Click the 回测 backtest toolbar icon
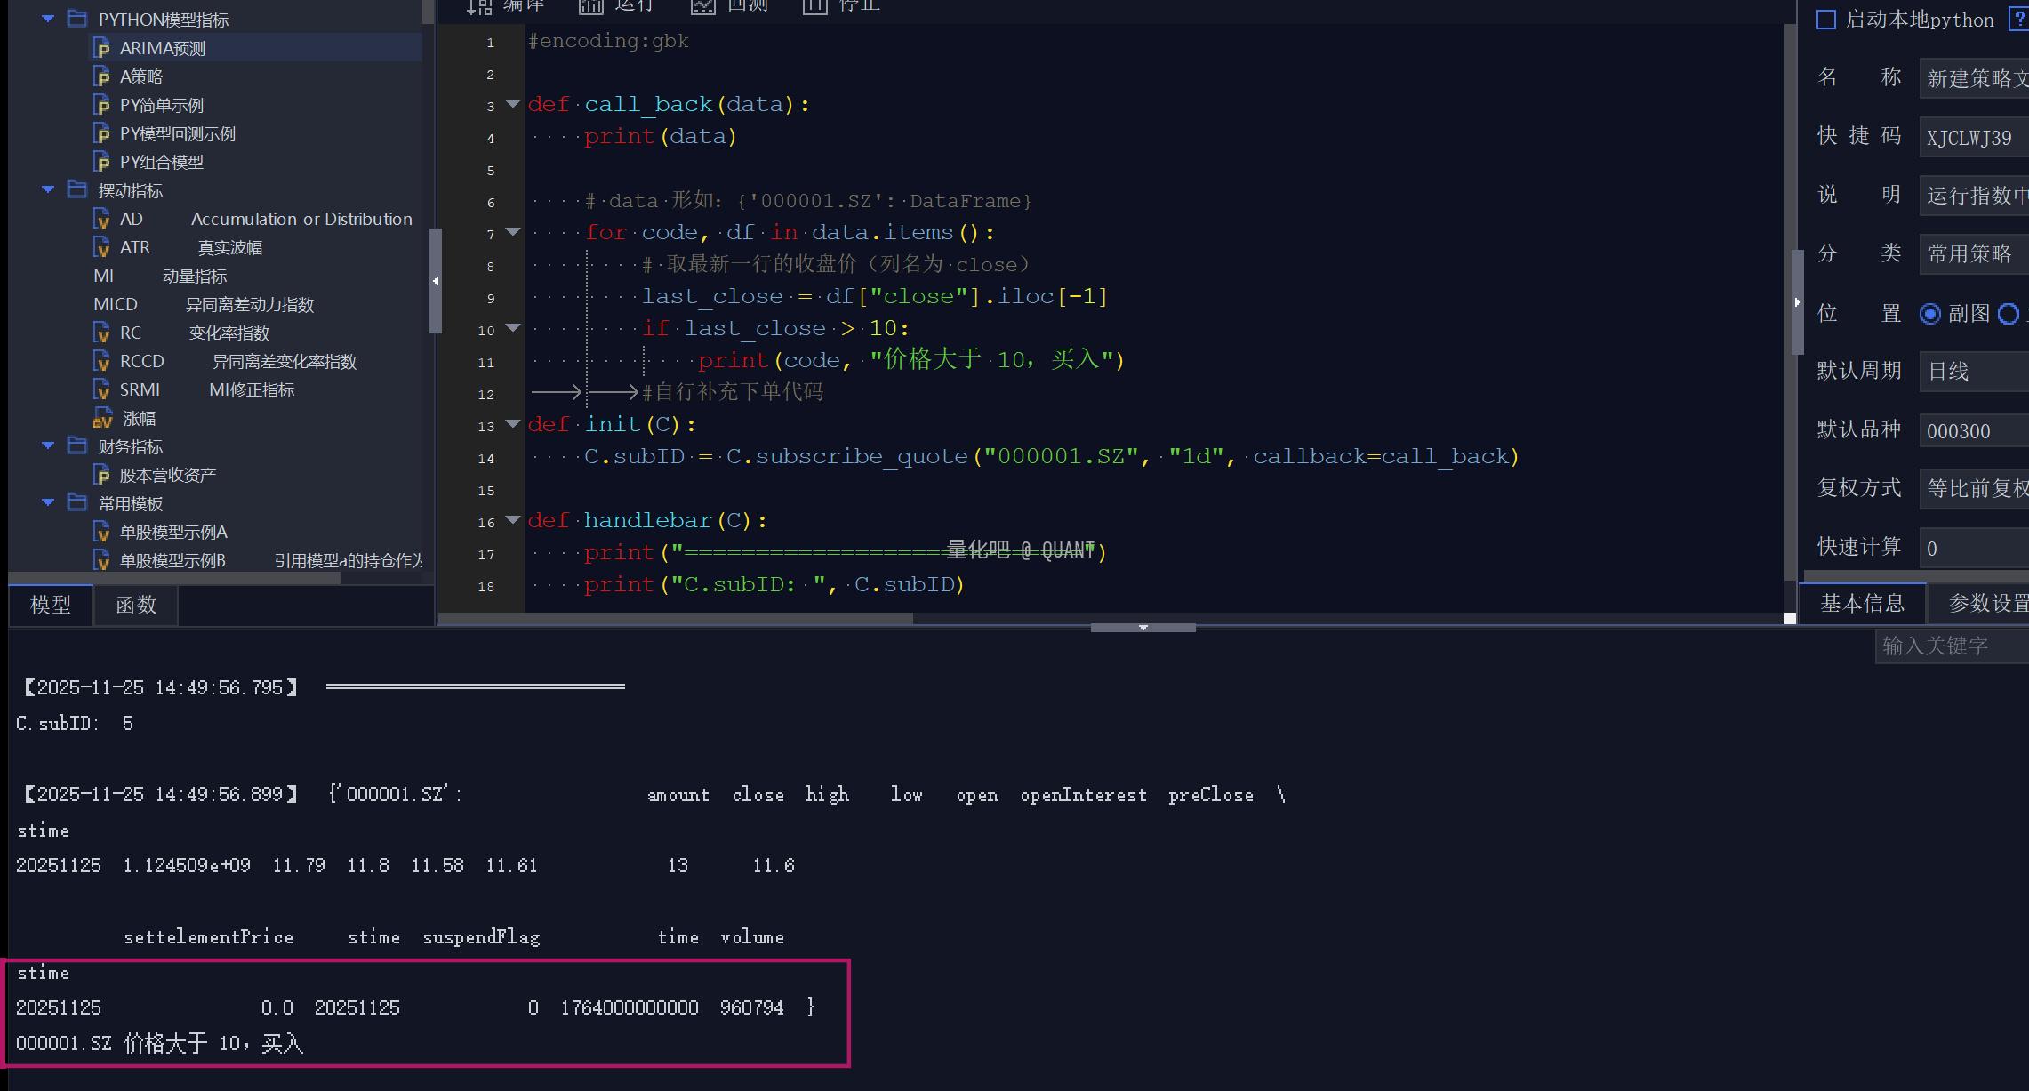2029x1091 pixels. (703, 7)
